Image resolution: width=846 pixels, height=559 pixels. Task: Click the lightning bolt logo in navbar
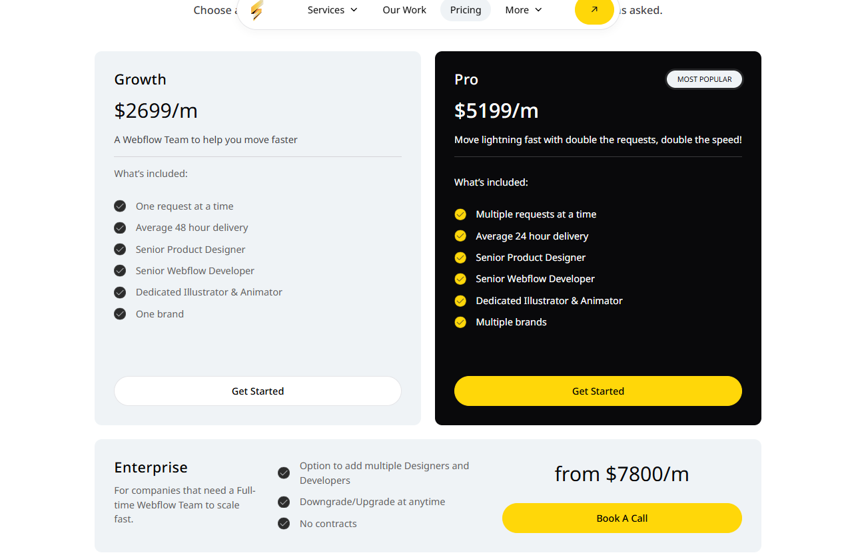point(256,10)
